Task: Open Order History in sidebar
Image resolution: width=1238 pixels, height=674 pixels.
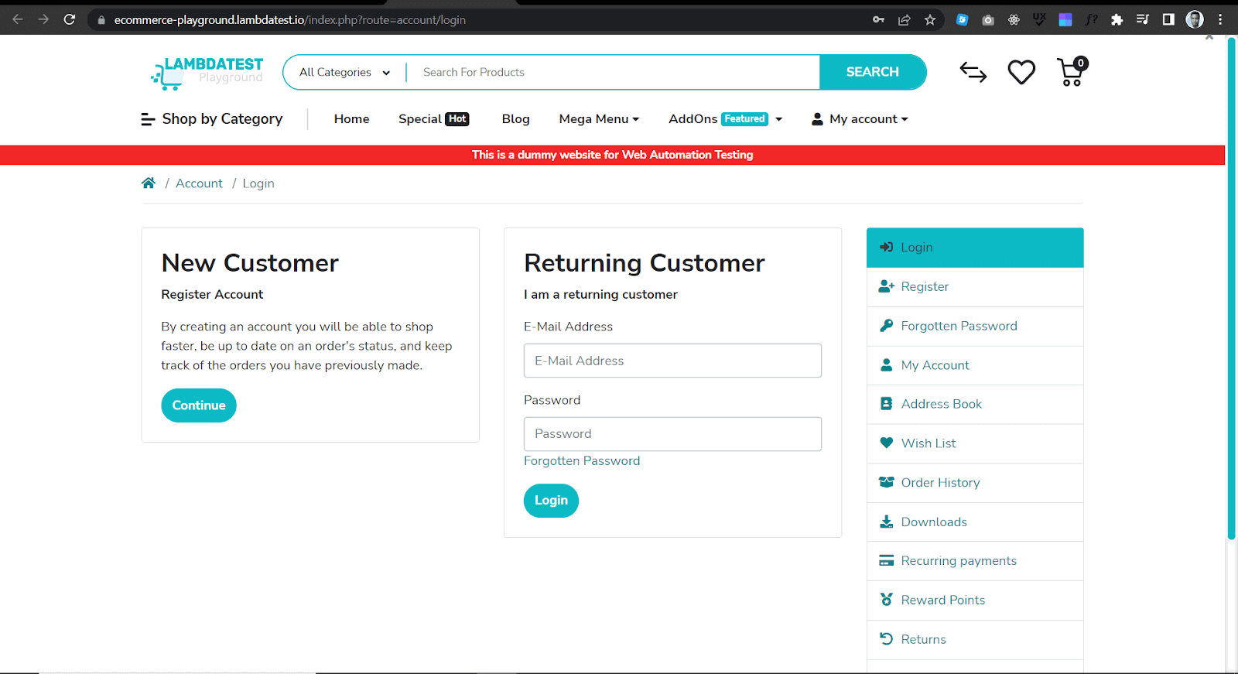Action: point(975,483)
